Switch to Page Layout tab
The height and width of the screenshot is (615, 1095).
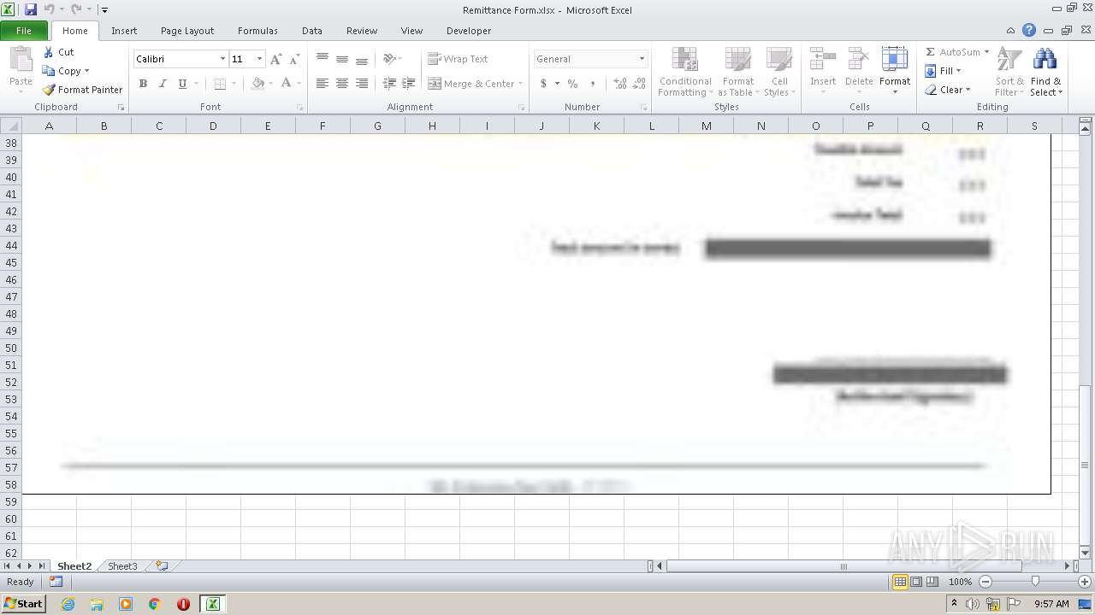187,31
